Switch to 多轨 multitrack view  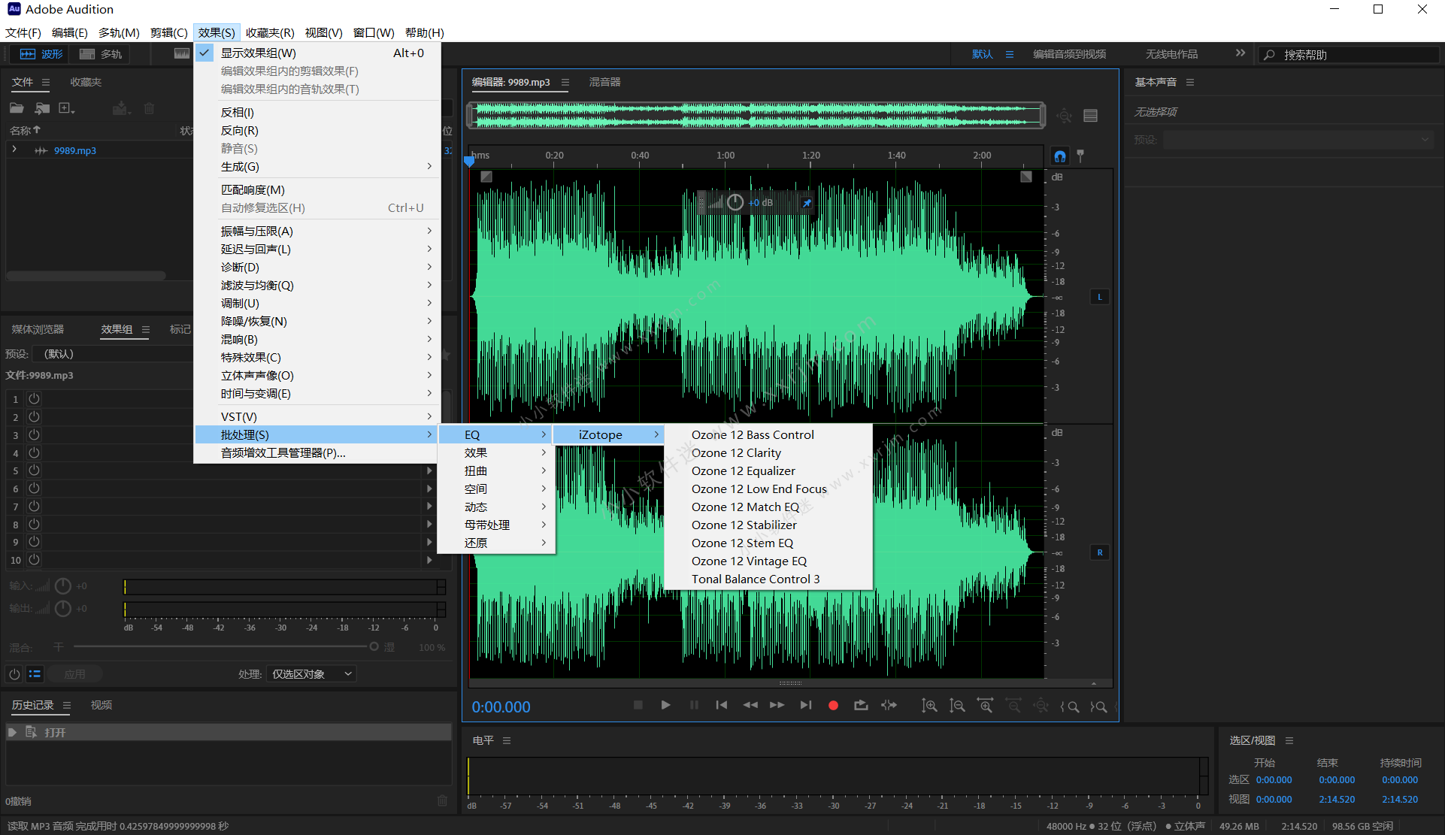101,54
